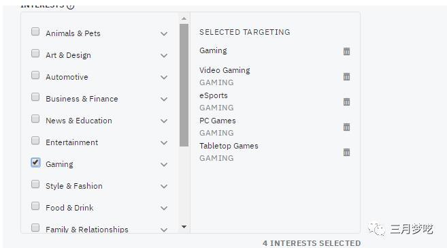The height and width of the screenshot is (248, 447).
Task: Click the Family & Relationships label
Action: (87, 230)
